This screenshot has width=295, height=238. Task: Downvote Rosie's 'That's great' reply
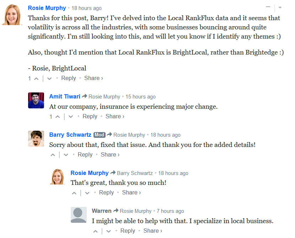(87, 193)
